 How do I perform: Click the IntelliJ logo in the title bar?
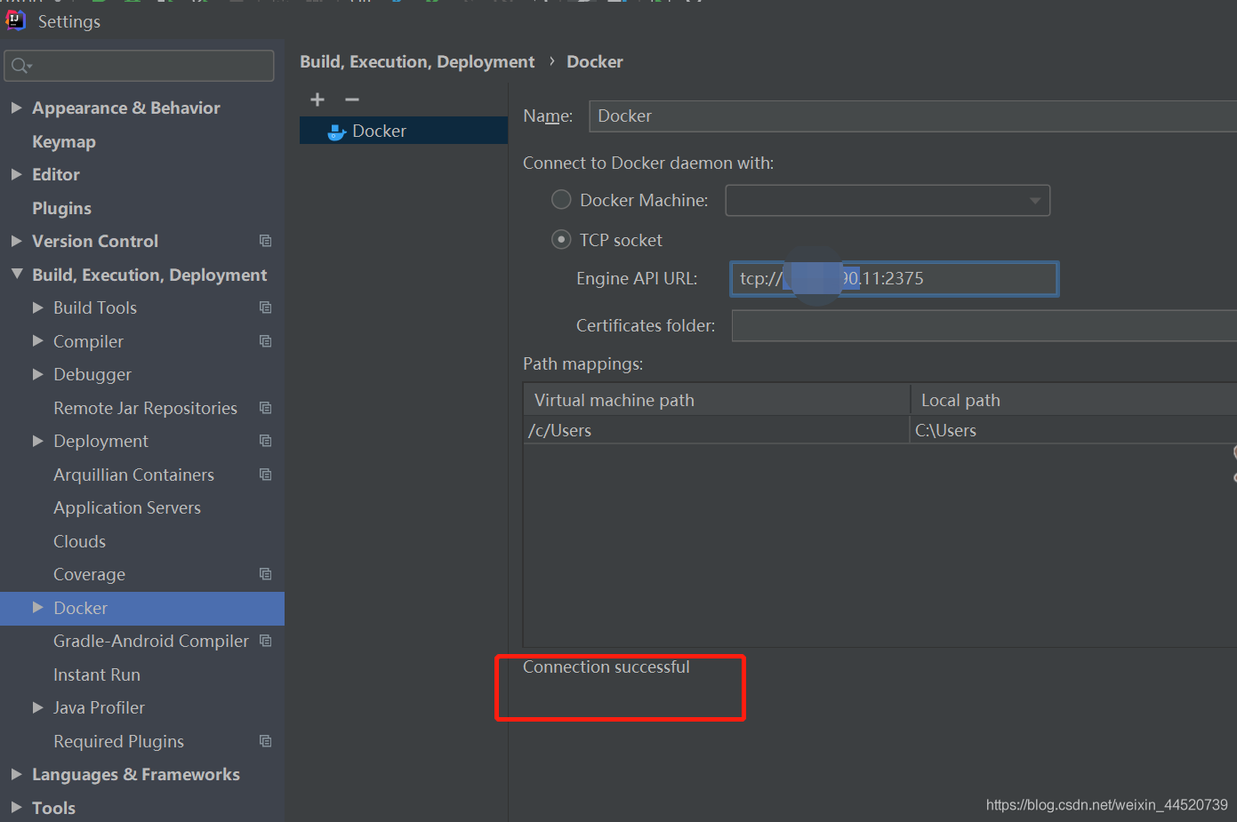tap(16, 20)
